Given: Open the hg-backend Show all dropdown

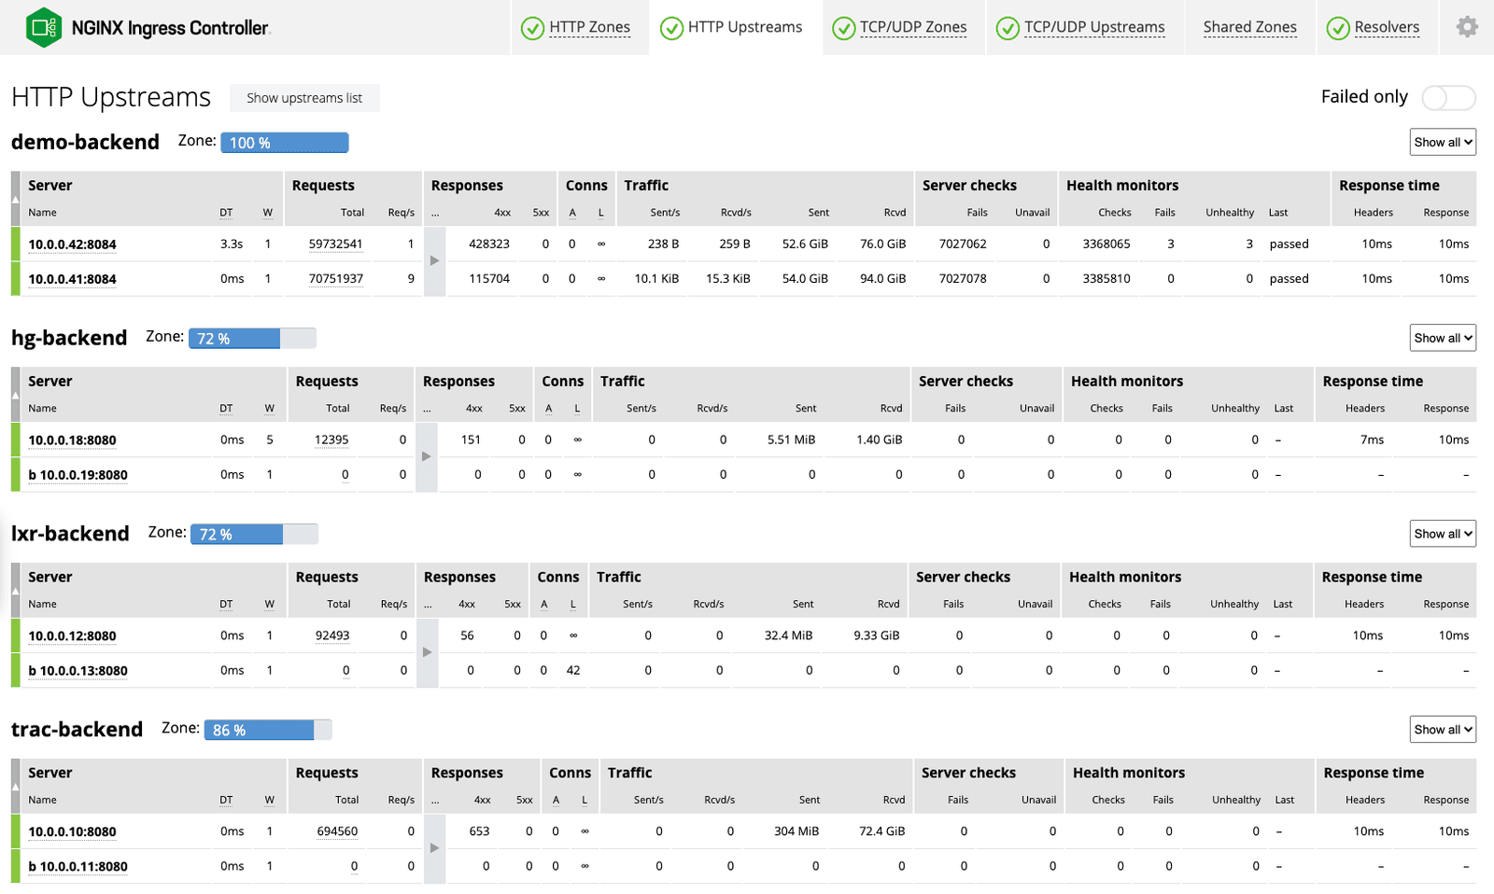Looking at the screenshot, I should coord(1442,338).
